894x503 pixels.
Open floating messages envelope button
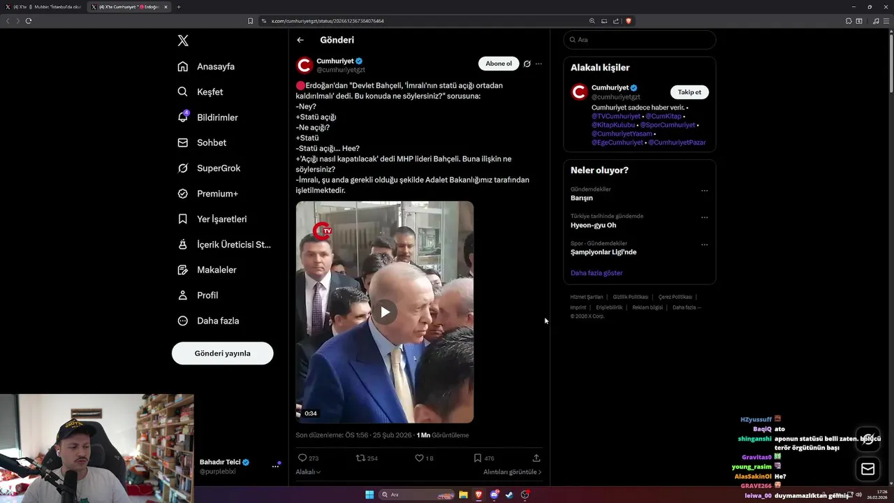coord(868,469)
